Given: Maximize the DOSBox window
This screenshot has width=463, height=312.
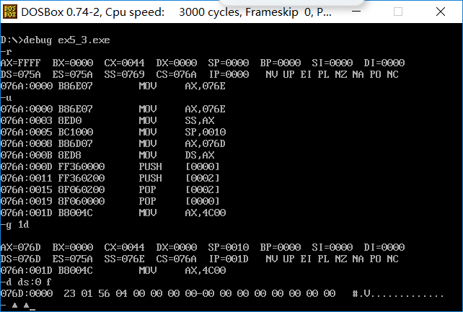Looking at the screenshot, I should (398, 12).
